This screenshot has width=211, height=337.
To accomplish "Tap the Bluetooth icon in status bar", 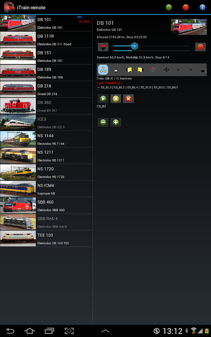I will [187, 331].
